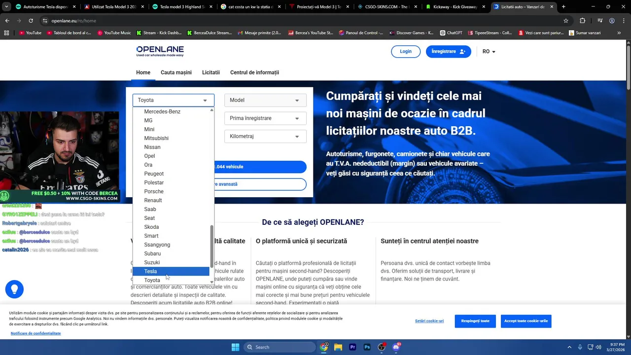Open Notificare de confidențialitate link

35,333
